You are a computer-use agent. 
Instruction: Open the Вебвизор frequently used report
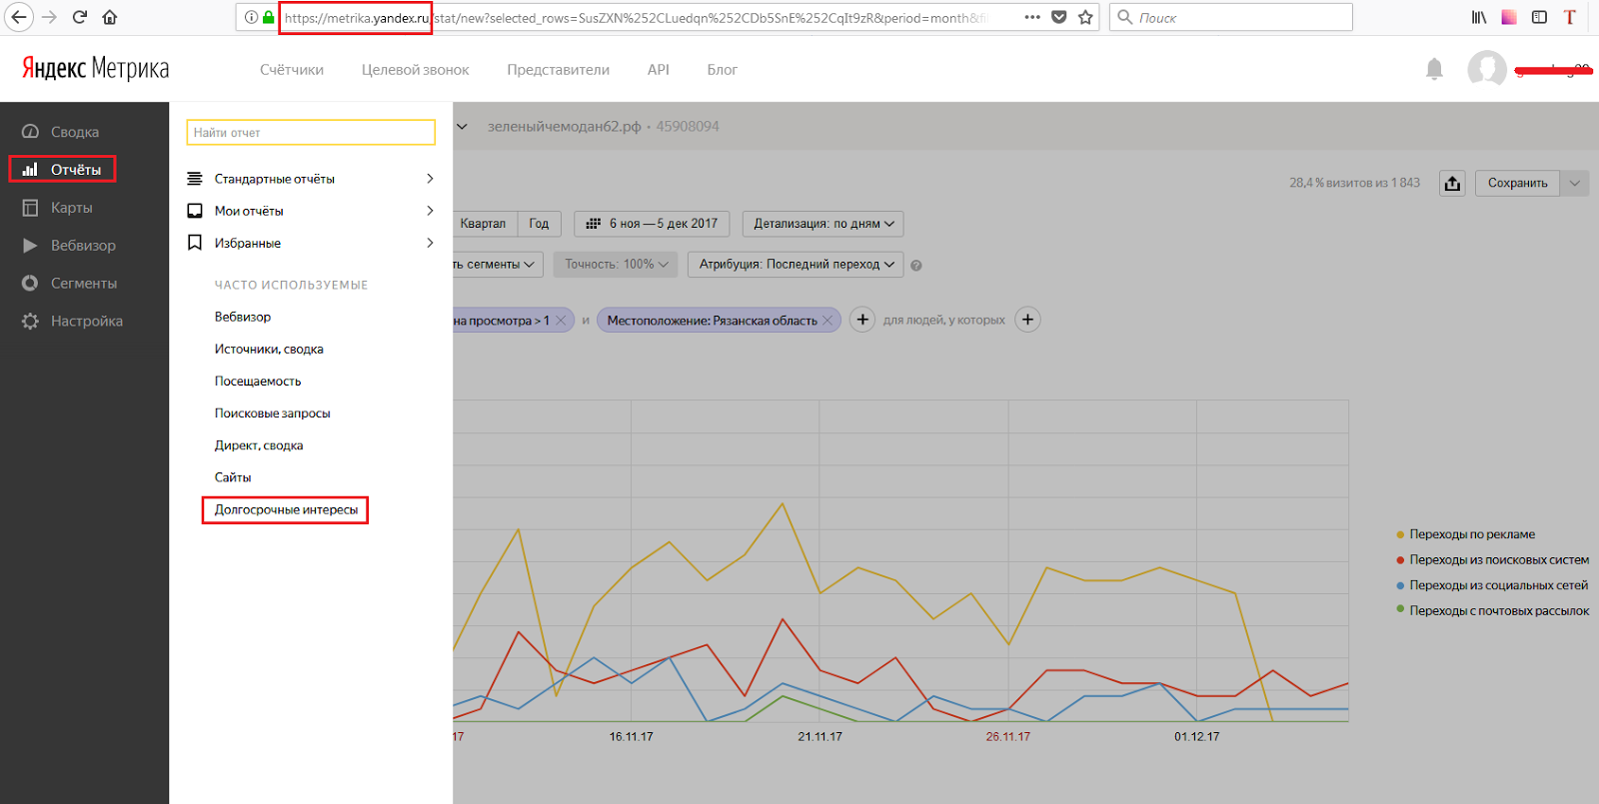[243, 317]
